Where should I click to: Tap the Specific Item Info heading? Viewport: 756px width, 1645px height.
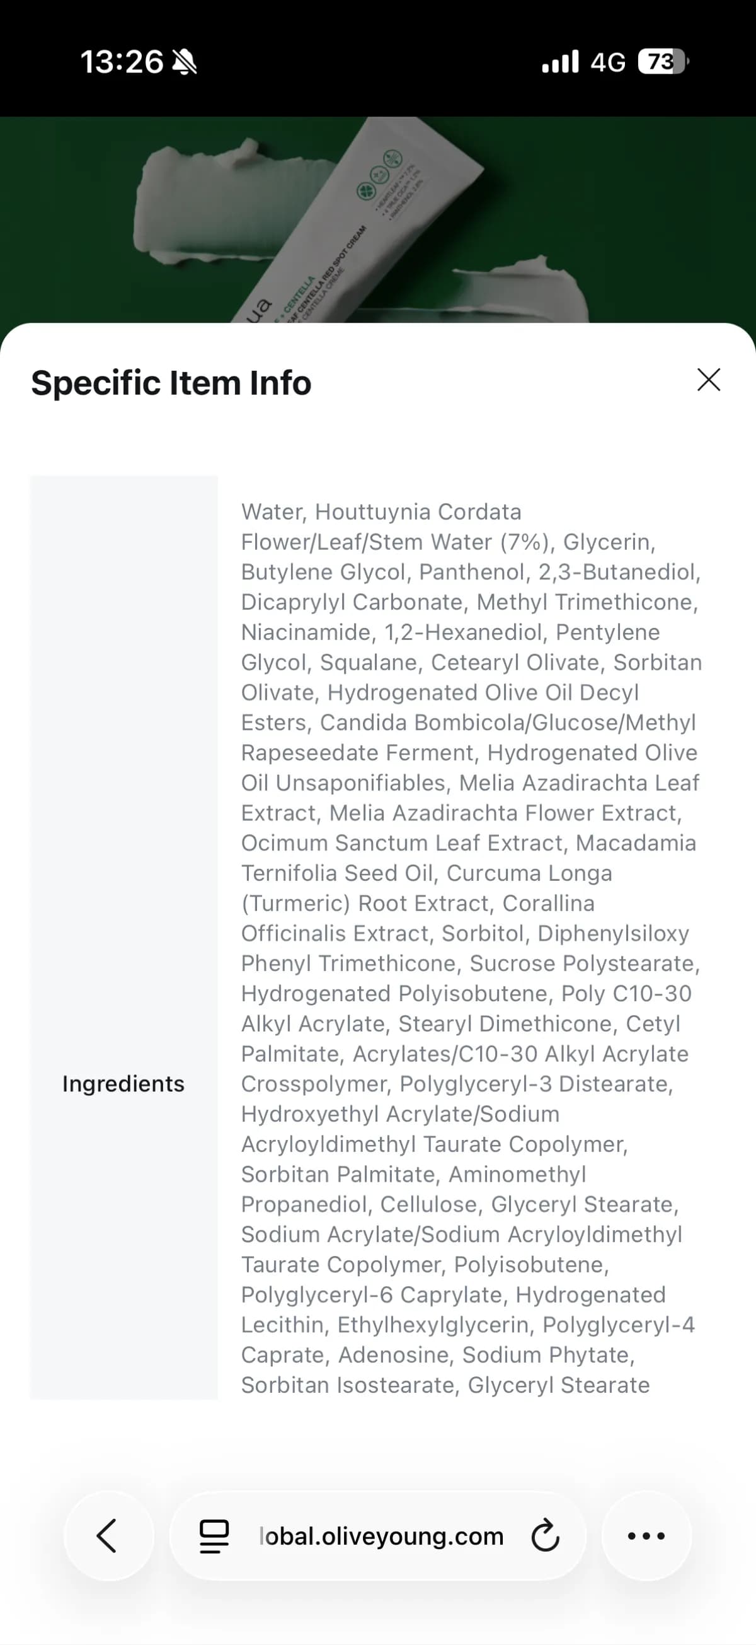[x=171, y=383]
